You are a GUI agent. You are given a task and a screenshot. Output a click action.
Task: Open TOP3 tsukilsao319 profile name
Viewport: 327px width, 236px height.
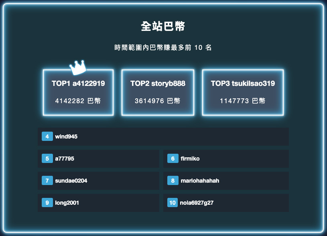click(x=243, y=83)
